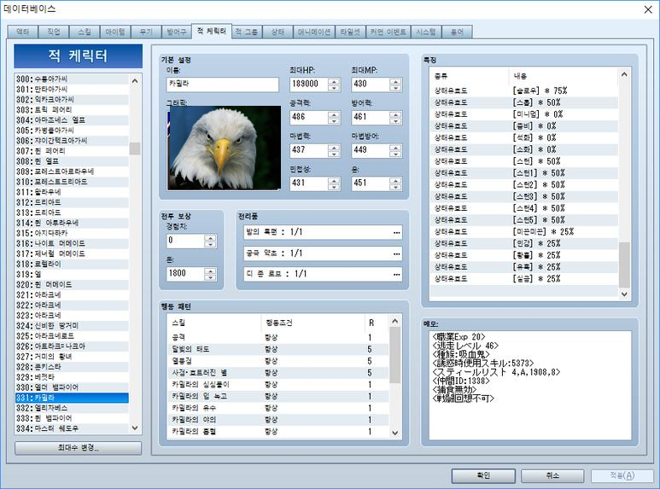Switch to the 직업 tab

(x=54, y=32)
